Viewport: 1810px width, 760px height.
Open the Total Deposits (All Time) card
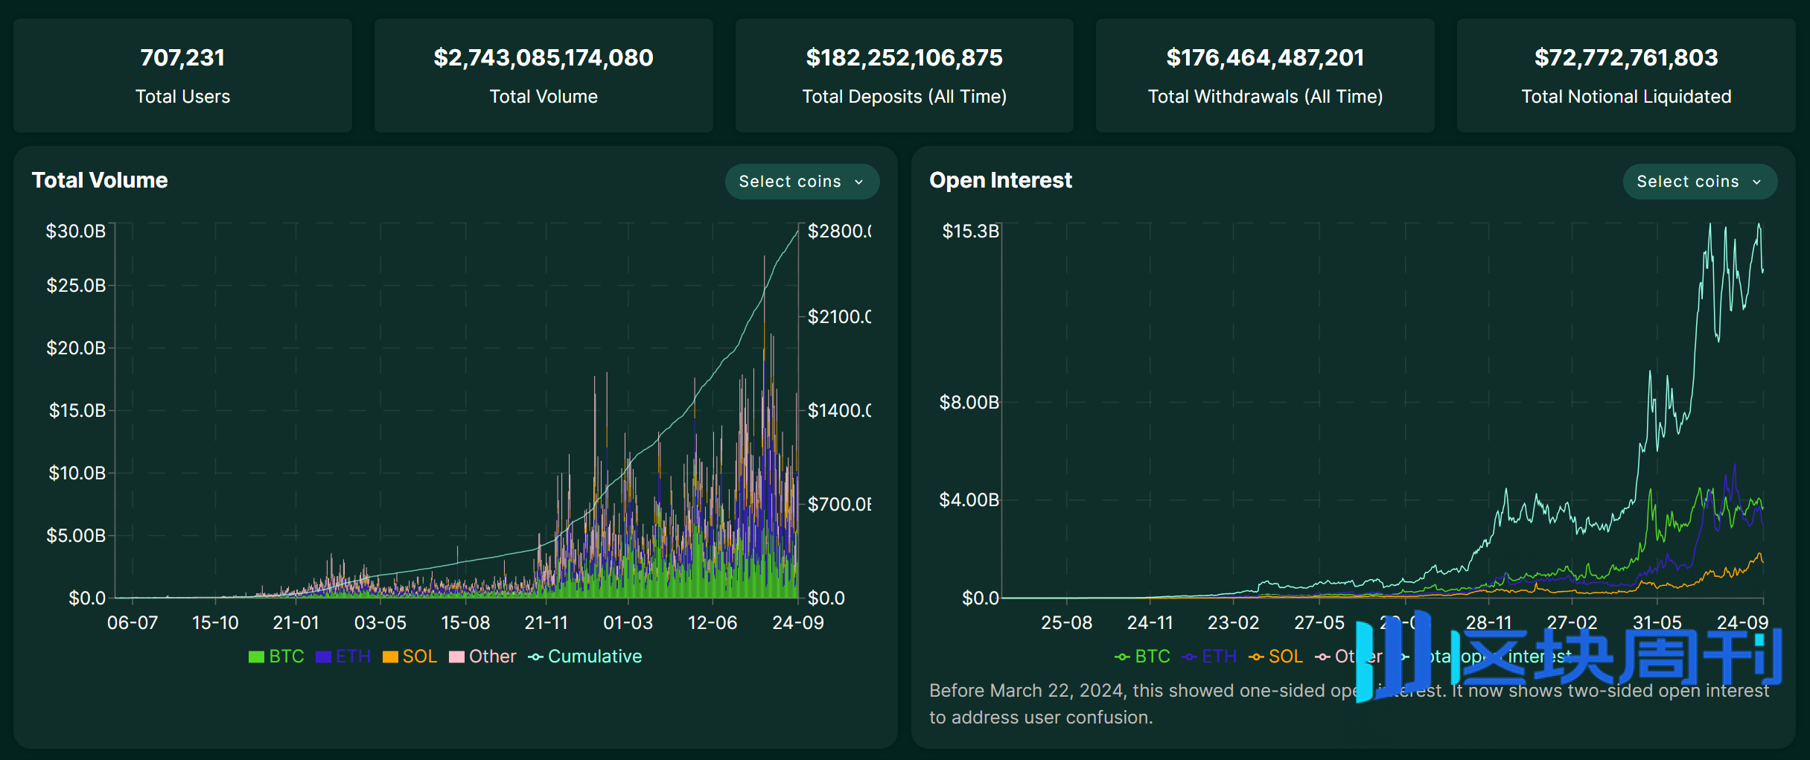click(x=904, y=76)
